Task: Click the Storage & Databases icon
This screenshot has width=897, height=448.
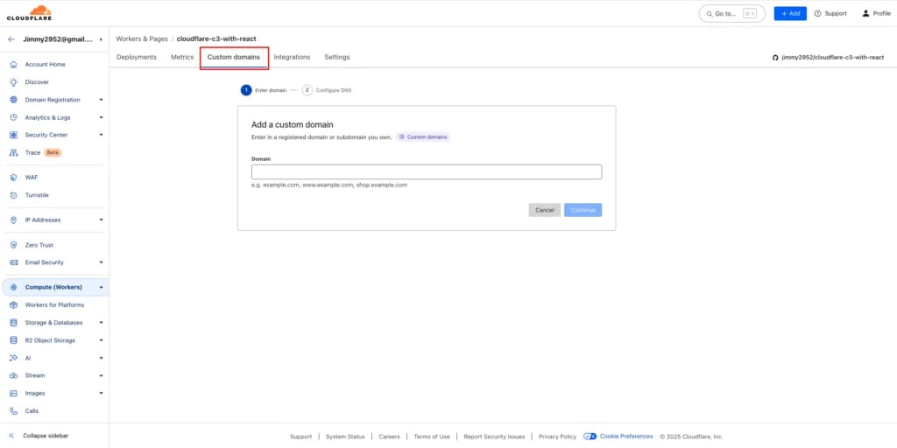Action: click(x=14, y=323)
